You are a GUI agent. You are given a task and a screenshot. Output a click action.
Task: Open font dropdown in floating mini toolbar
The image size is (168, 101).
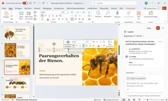pos(86,42)
